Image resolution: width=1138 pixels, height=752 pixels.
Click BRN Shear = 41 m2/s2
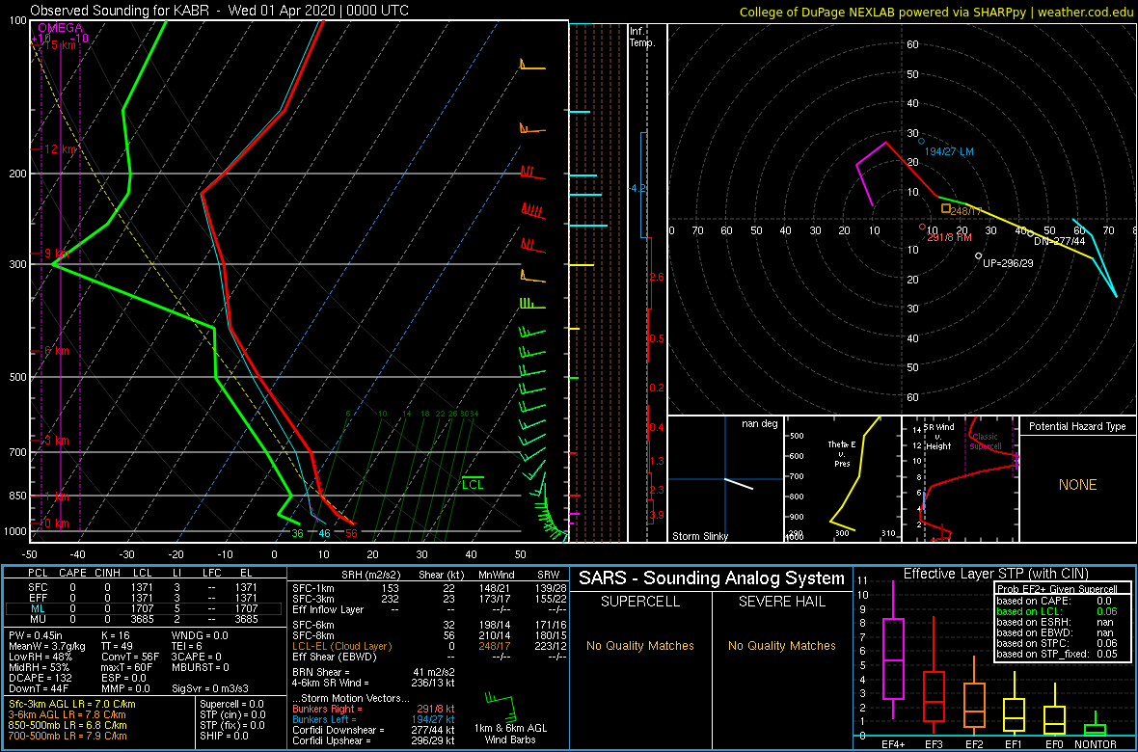tap(372, 672)
